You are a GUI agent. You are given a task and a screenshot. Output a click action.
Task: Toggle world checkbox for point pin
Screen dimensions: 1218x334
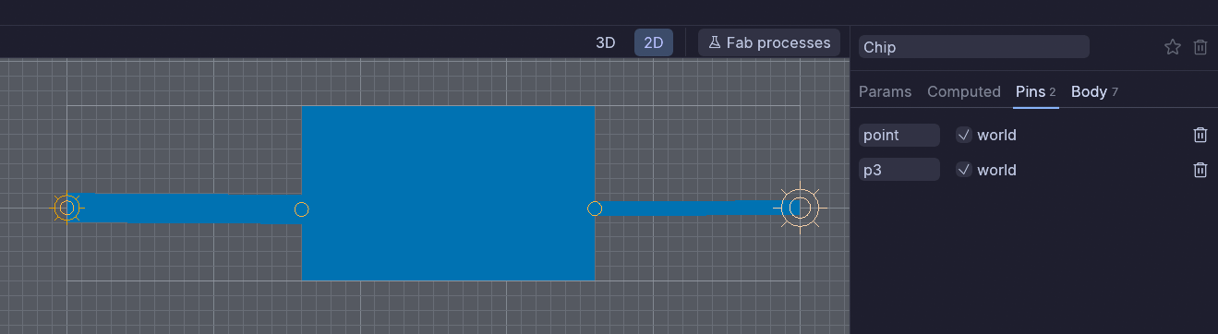click(964, 135)
